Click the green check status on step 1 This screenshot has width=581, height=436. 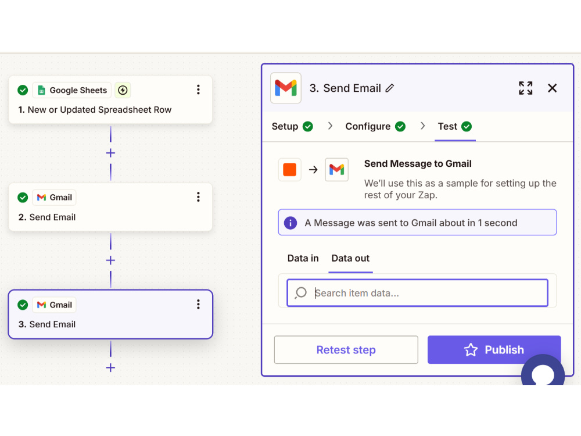(x=23, y=90)
